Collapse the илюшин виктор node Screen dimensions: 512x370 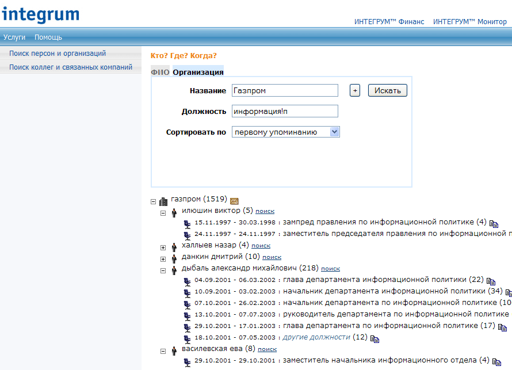coord(163,213)
